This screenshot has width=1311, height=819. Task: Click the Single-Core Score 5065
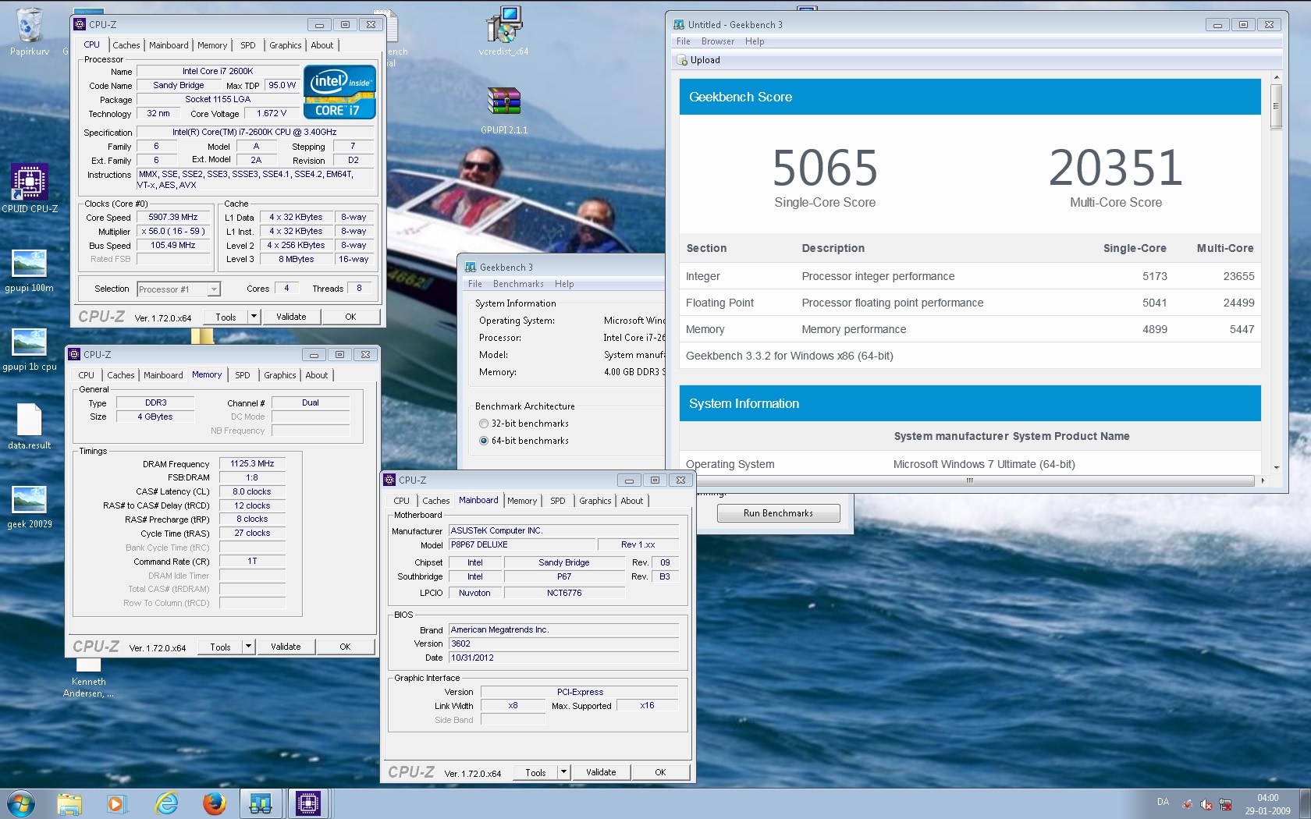pyautogui.click(x=825, y=168)
